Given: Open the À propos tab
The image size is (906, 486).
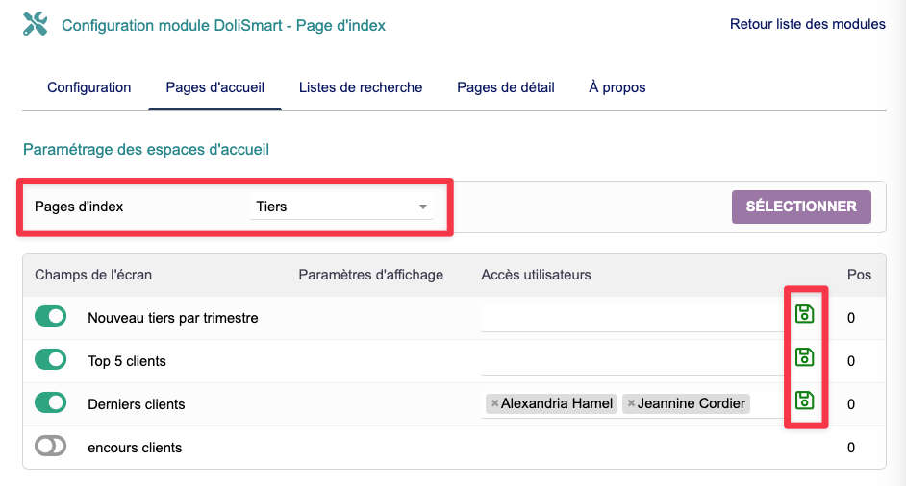Looking at the screenshot, I should pyautogui.click(x=617, y=87).
